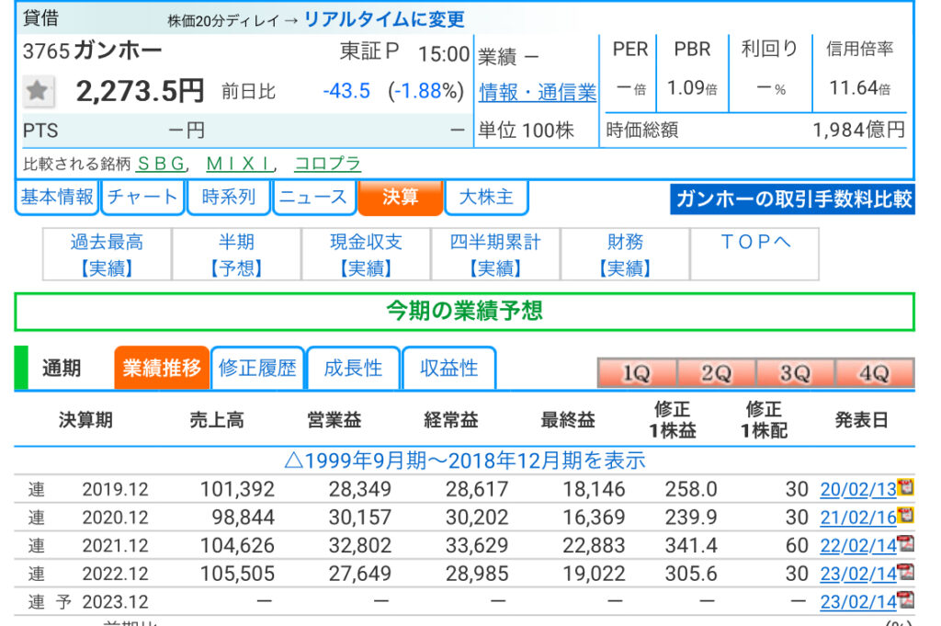The height and width of the screenshot is (626, 941).
Task: Switch to the 修正履歴 tab
Action: point(258,368)
